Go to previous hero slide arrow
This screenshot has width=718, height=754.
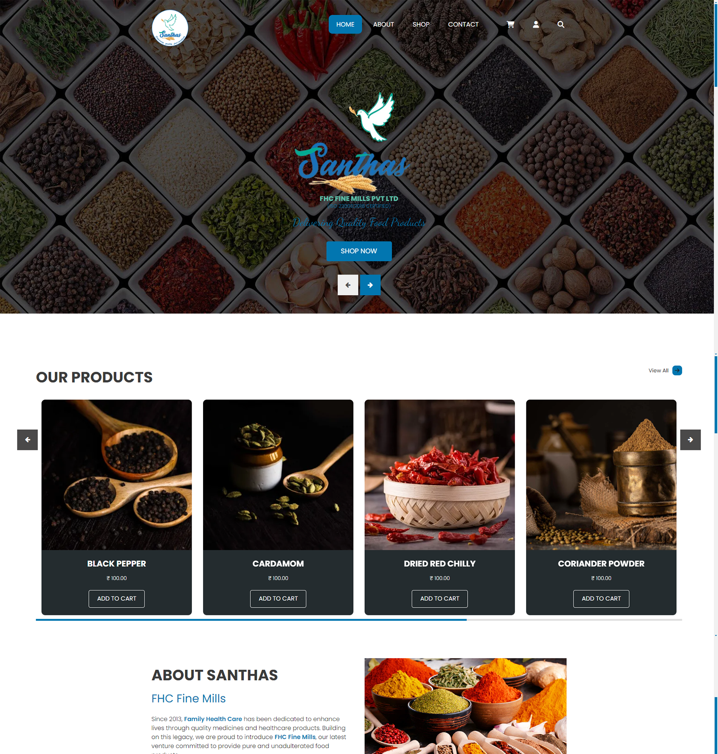coord(347,285)
